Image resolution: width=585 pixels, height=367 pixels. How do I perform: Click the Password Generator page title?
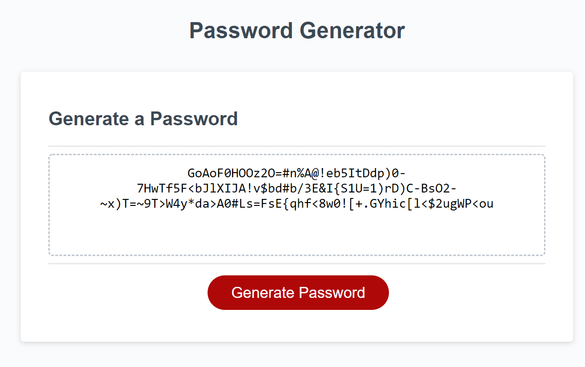[x=296, y=30]
